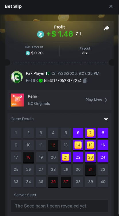
Task: Click the green verified shield icon
Action: 41,81
